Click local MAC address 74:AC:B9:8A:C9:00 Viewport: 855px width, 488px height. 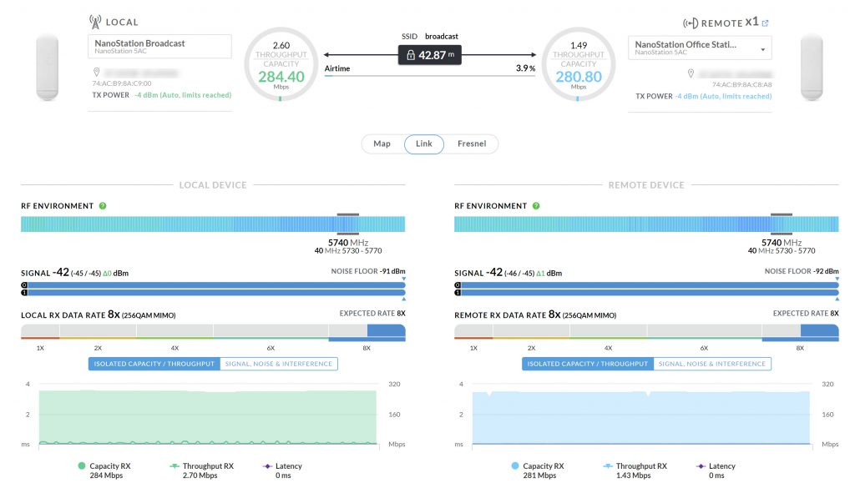click(x=122, y=83)
